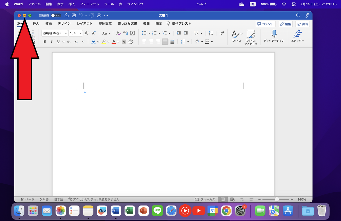Apply enclosed character border A icon
Viewport: 341px width, 221px height.
pyautogui.click(x=132, y=33)
